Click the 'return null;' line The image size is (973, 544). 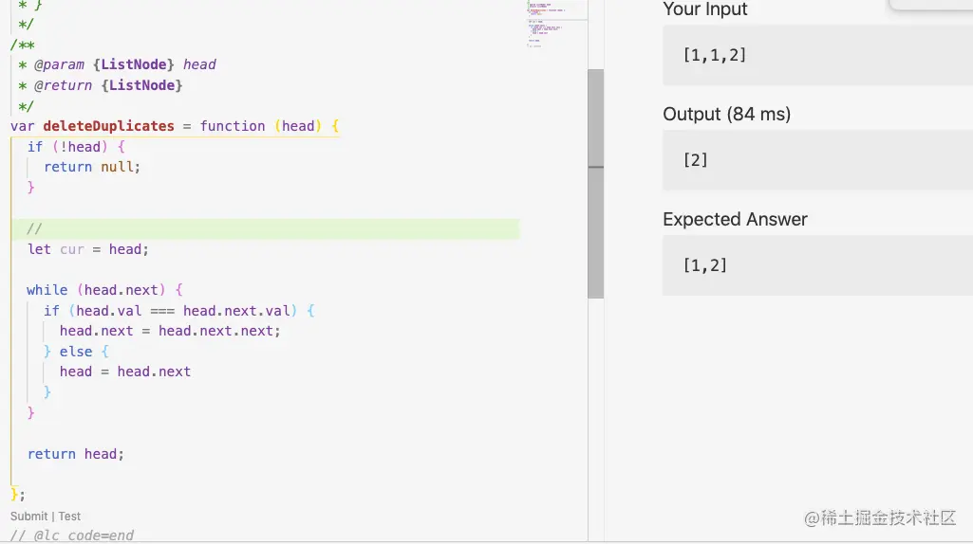pos(92,167)
